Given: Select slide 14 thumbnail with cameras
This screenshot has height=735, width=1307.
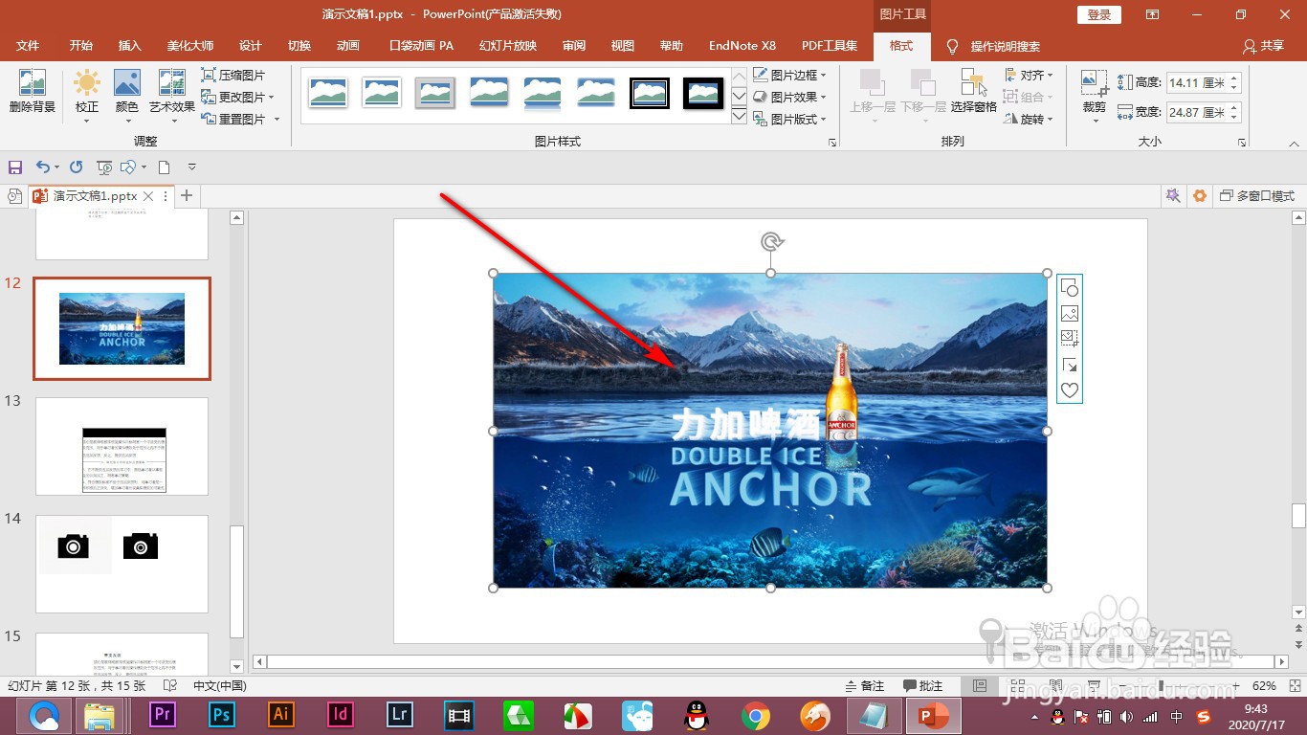Looking at the screenshot, I should [x=122, y=564].
